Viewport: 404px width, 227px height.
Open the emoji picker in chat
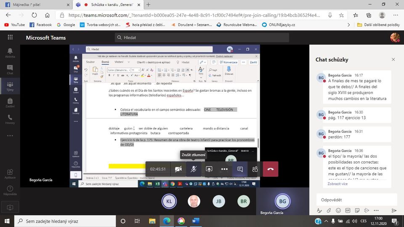coord(338,211)
